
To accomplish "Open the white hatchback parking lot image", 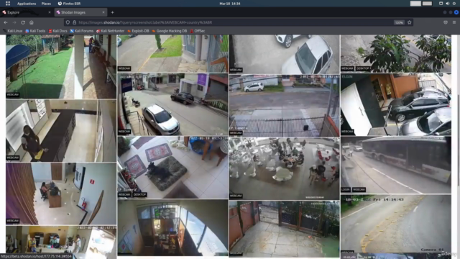I will 285,54.
